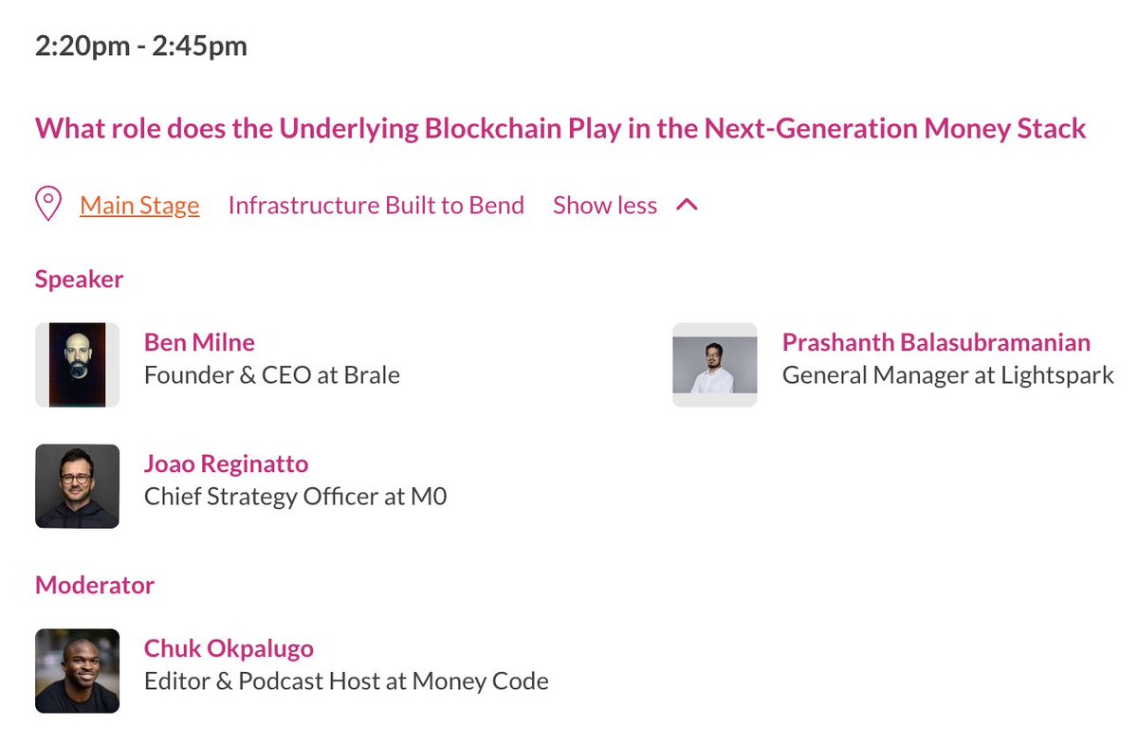The width and height of the screenshot is (1138, 744).
Task: Open the session title about Underlying Blockchain
Action: coord(560,128)
